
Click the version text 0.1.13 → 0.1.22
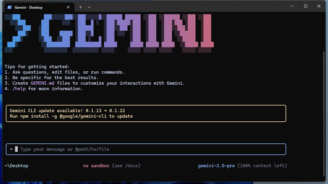coord(105,110)
